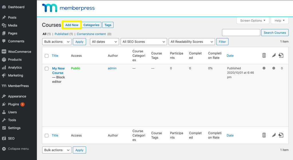
Task: Click the Pages icon in sidebar
Action: [4, 33]
